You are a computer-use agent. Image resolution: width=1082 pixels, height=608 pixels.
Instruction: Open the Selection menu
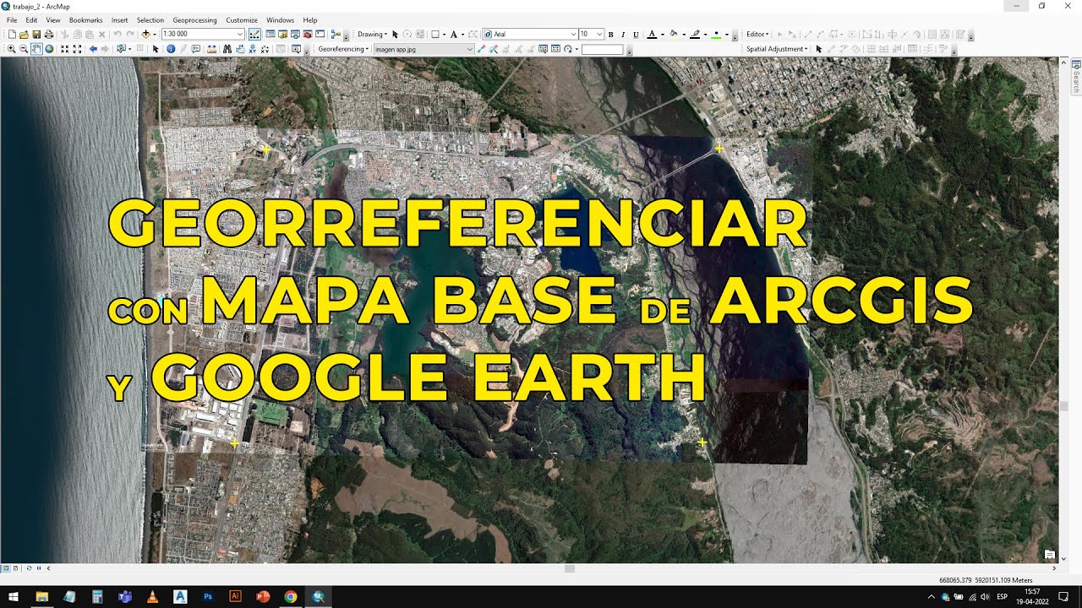tap(150, 19)
